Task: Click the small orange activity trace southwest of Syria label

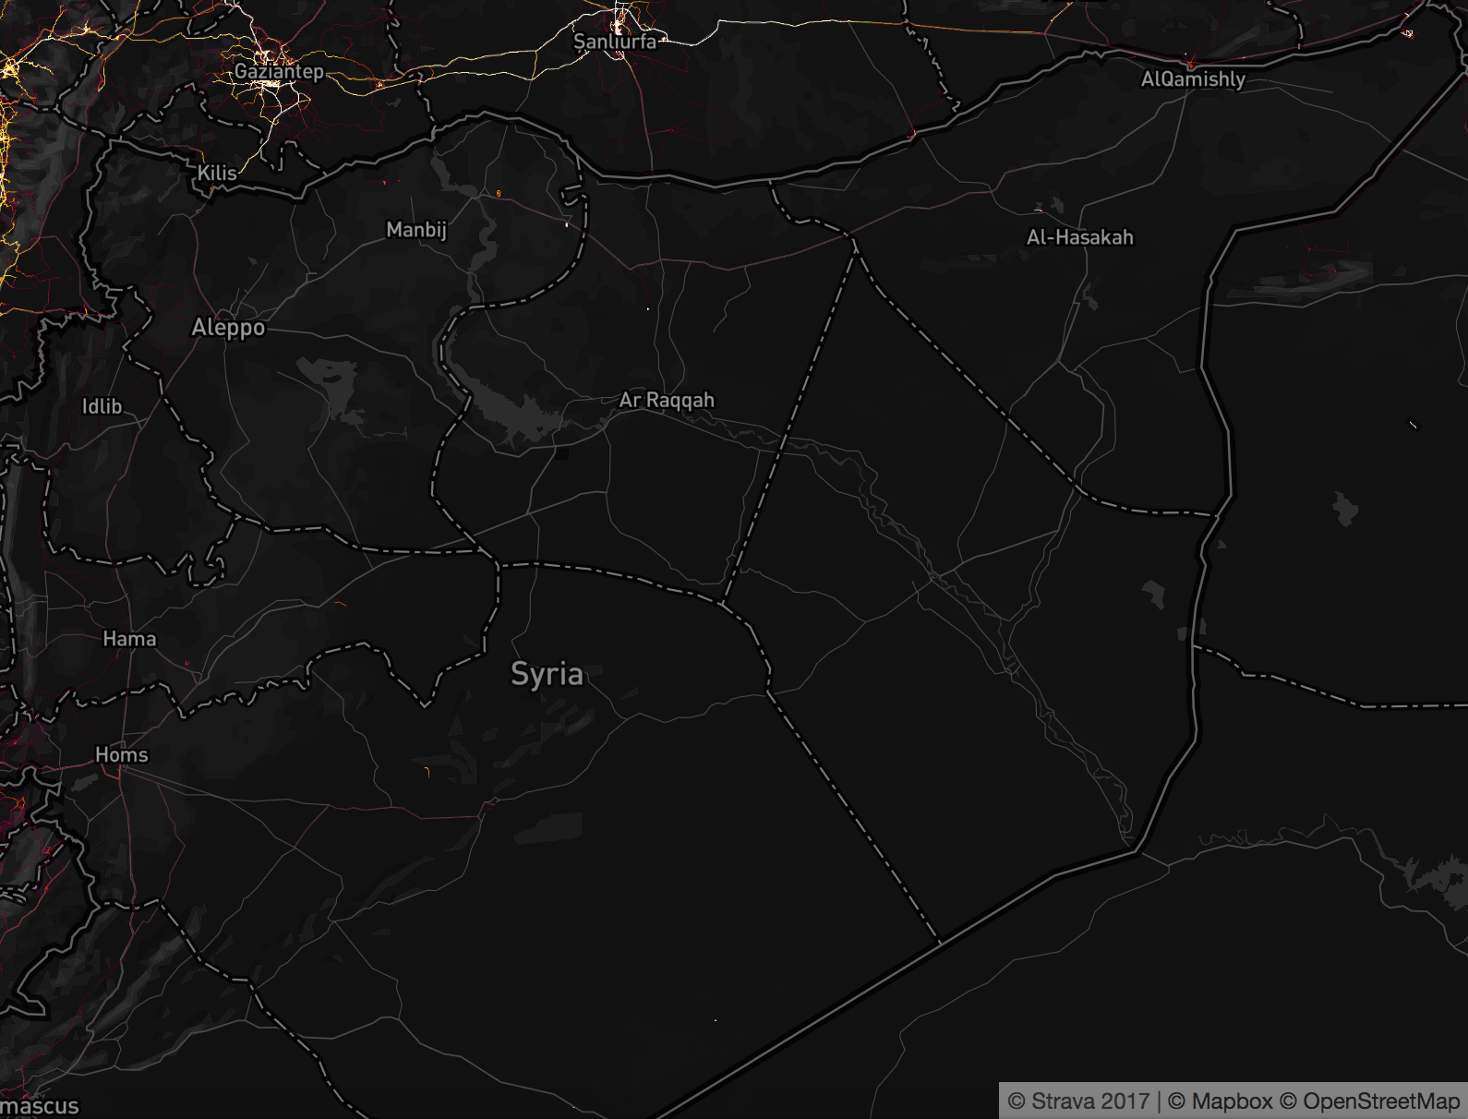Action: pyautogui.click(x=427, y=771)
